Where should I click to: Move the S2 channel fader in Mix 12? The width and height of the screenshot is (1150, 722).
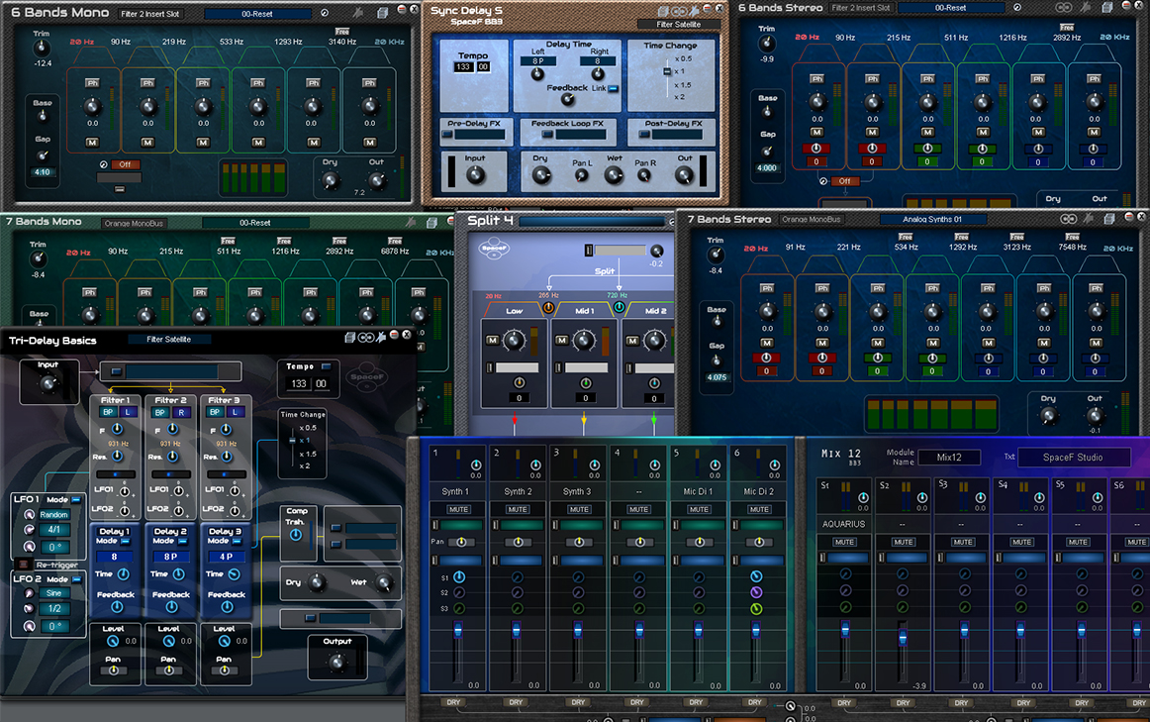[x=903, y=638]
